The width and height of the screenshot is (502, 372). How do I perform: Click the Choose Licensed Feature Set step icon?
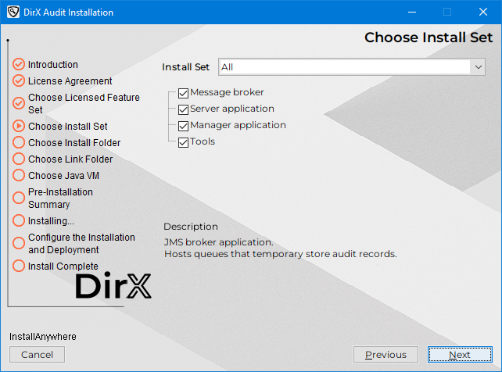tap(20, 103)
